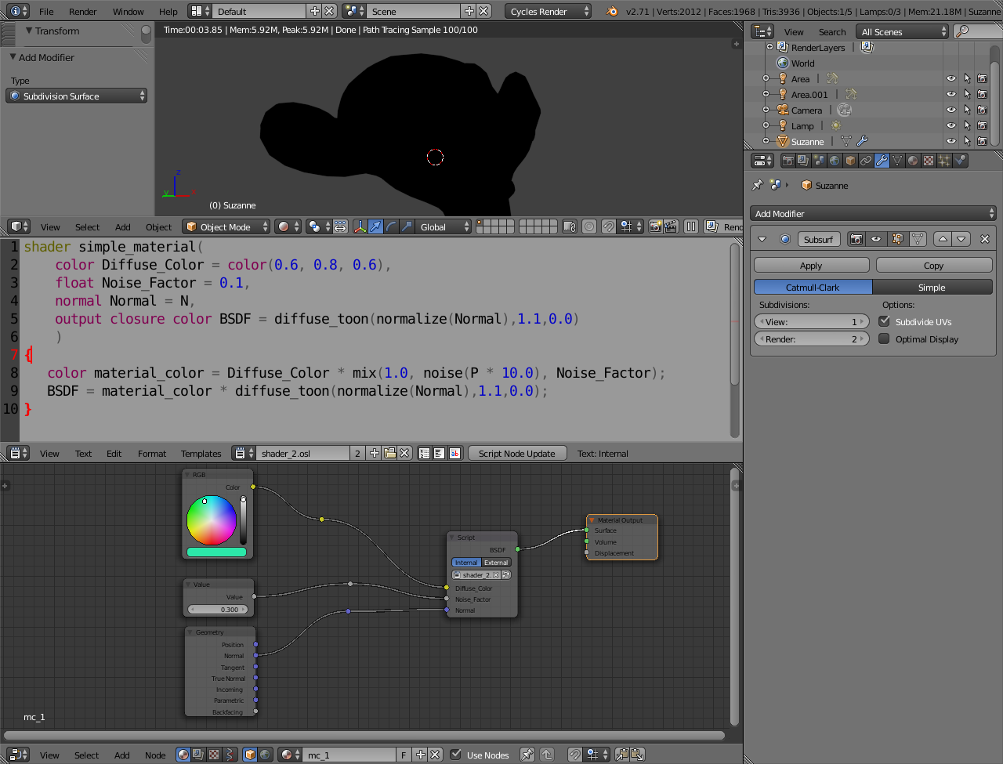Open the Object properties cube tab
The image size is (1003, 764).
point(851,161)
